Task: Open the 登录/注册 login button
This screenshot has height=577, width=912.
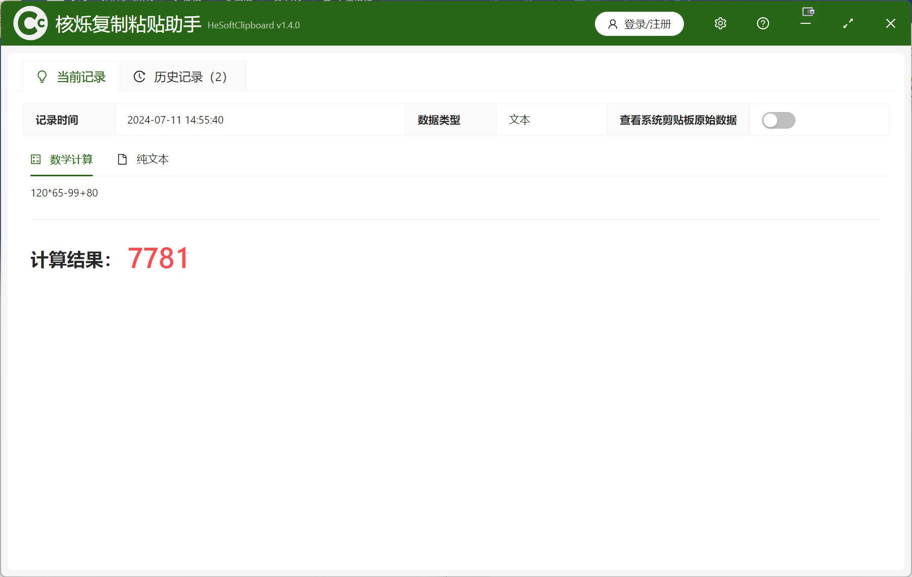Action: tap(639, 24)
